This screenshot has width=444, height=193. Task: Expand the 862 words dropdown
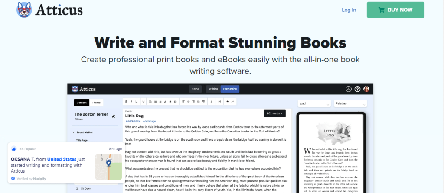point(274,113)
